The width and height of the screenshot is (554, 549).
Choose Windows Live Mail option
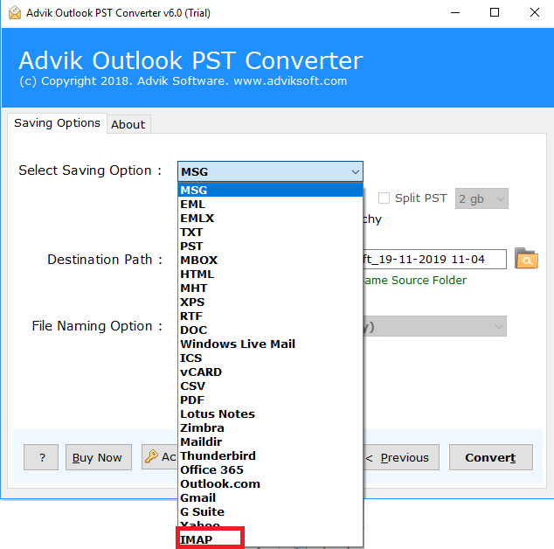click(x=270, y=344)
